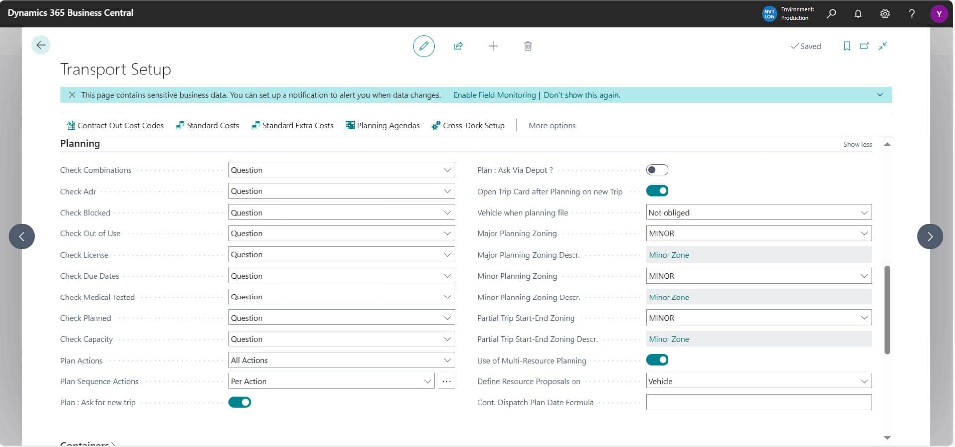Click the Minor Planning Zoning Descr. Minor Zone link
Viewport: 955px width, 447px height.
[669, 297]
